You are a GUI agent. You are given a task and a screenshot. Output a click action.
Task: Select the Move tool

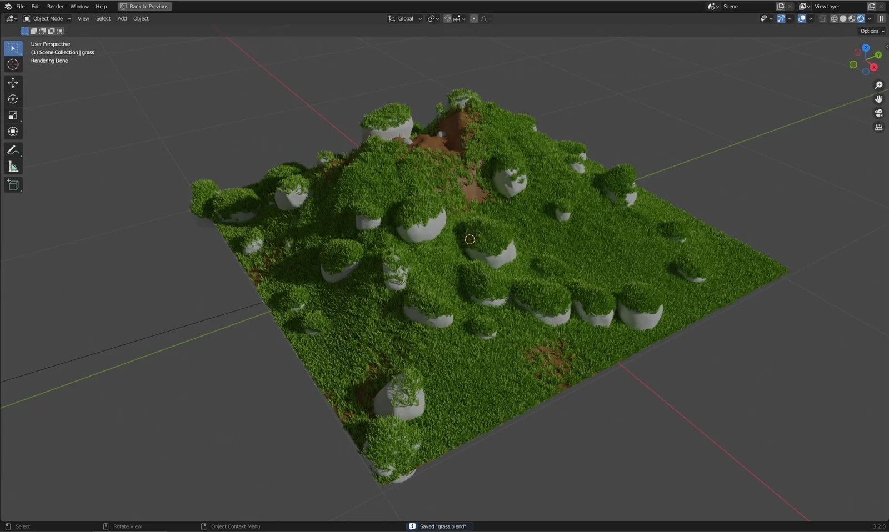13,82
